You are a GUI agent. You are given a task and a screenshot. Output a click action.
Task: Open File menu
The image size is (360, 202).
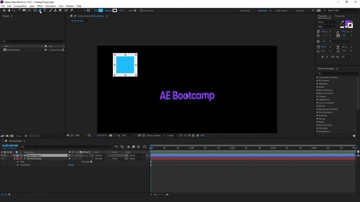tap(3, 6)
